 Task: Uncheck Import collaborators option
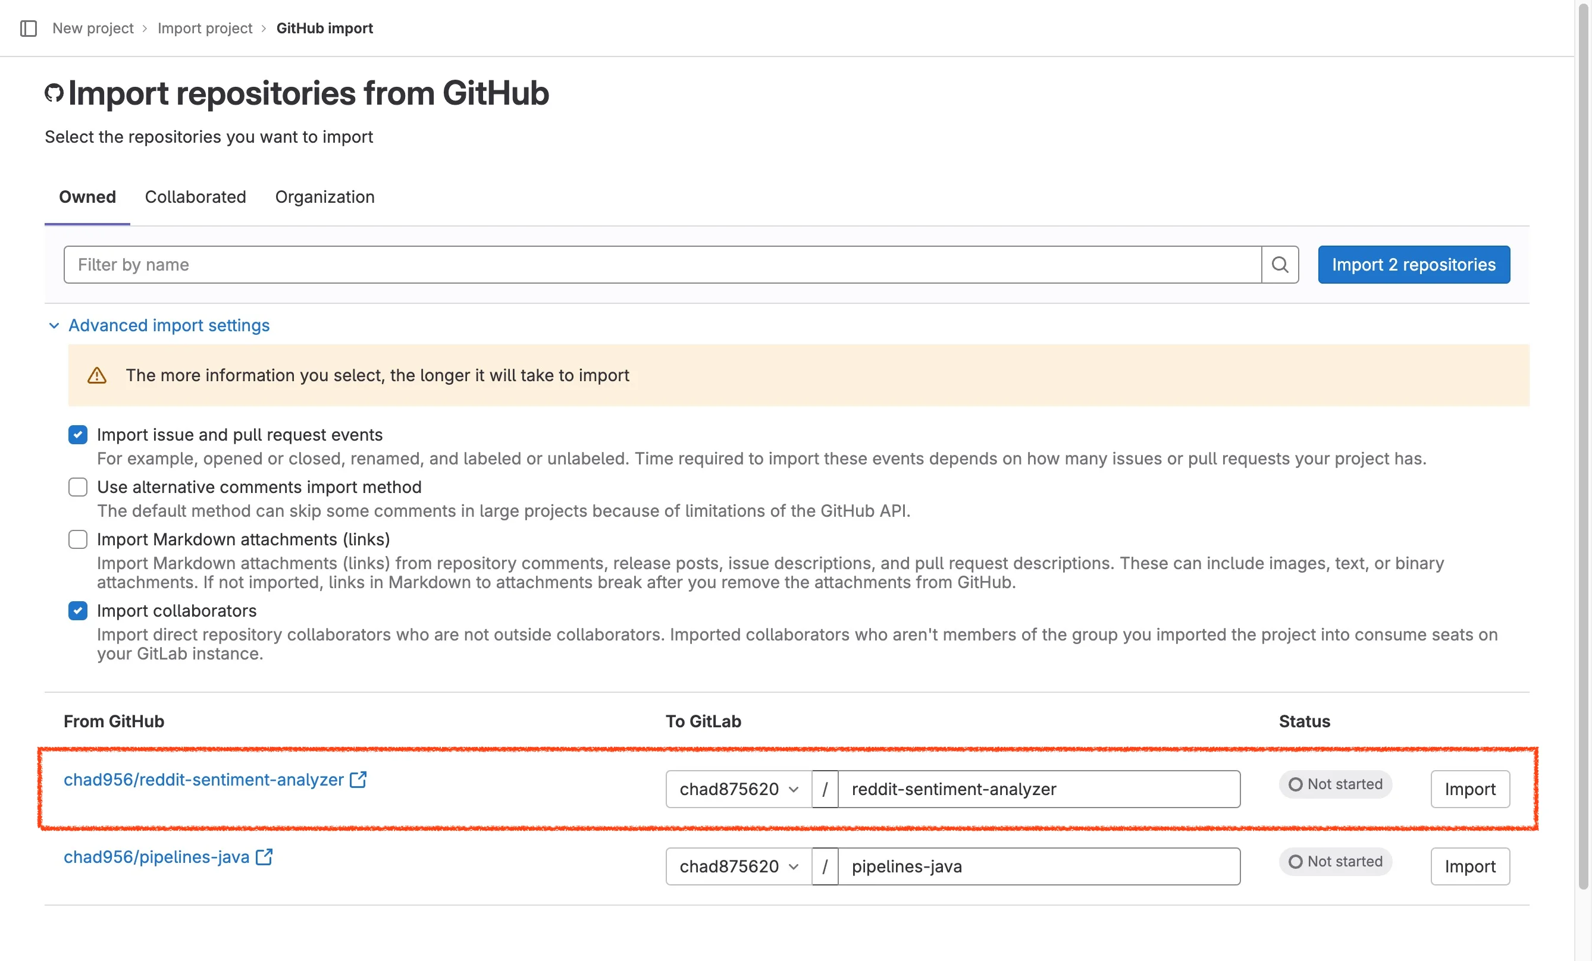tap(77, 611)
